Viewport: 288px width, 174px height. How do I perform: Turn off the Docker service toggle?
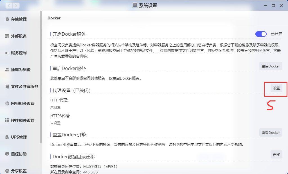(261, 34)
